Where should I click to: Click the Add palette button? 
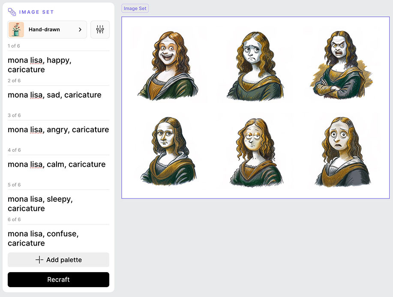coord(58,260)
